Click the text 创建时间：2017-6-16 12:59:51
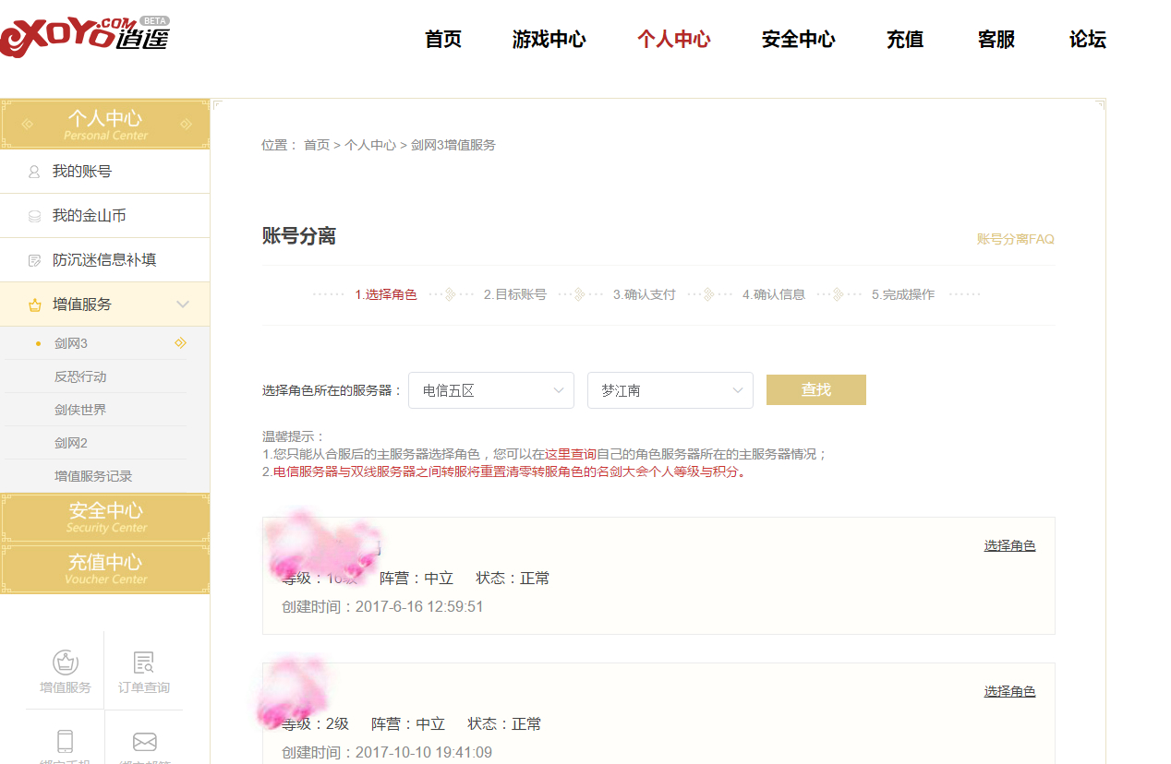The height and width of the screenshot is (764, 1171). (x=382, y=606)
